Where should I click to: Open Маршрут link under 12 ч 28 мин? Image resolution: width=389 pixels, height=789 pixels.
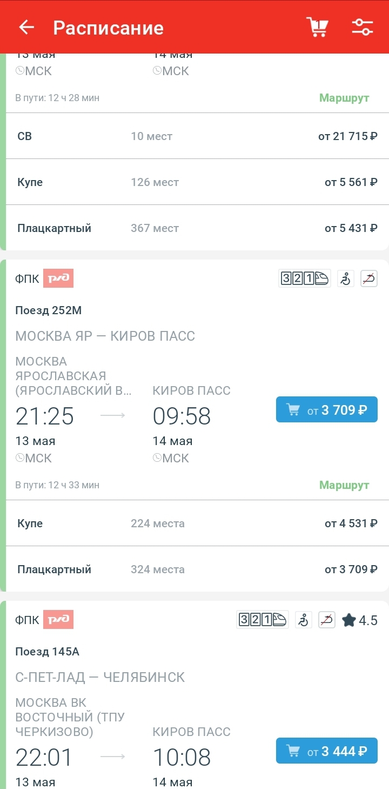click(x=344, y=98)
